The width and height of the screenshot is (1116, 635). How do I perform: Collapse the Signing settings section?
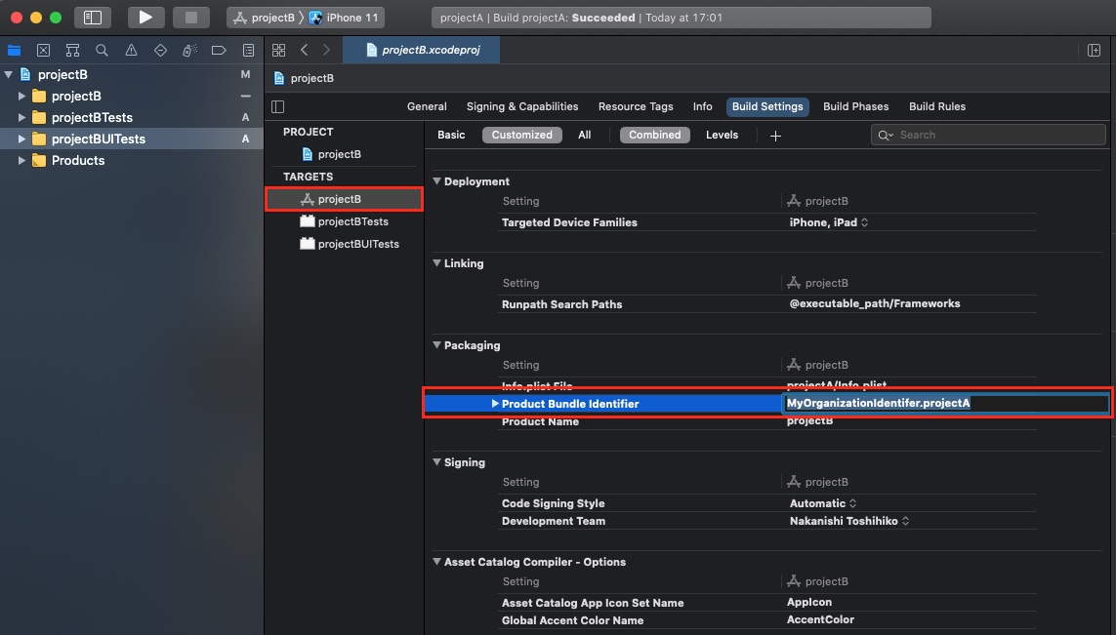point(437,462)
